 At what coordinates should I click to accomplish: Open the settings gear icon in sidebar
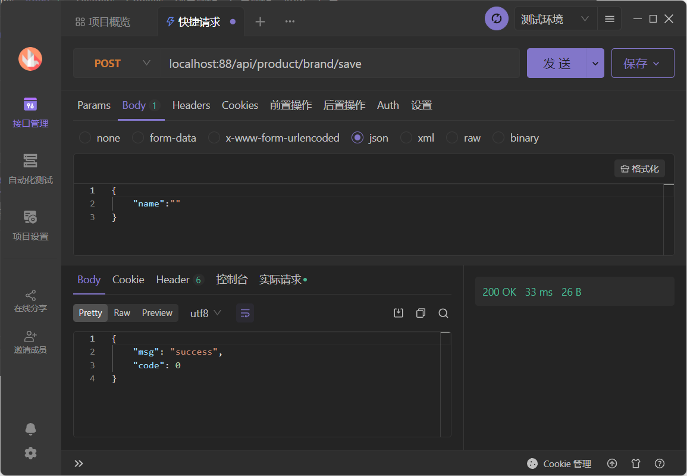tap(30, 453)
